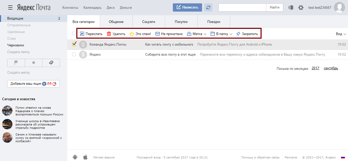This screenshot has width=348, height=161.
Task: Filter by attachments paperclip icon
Action: point(51,63)
